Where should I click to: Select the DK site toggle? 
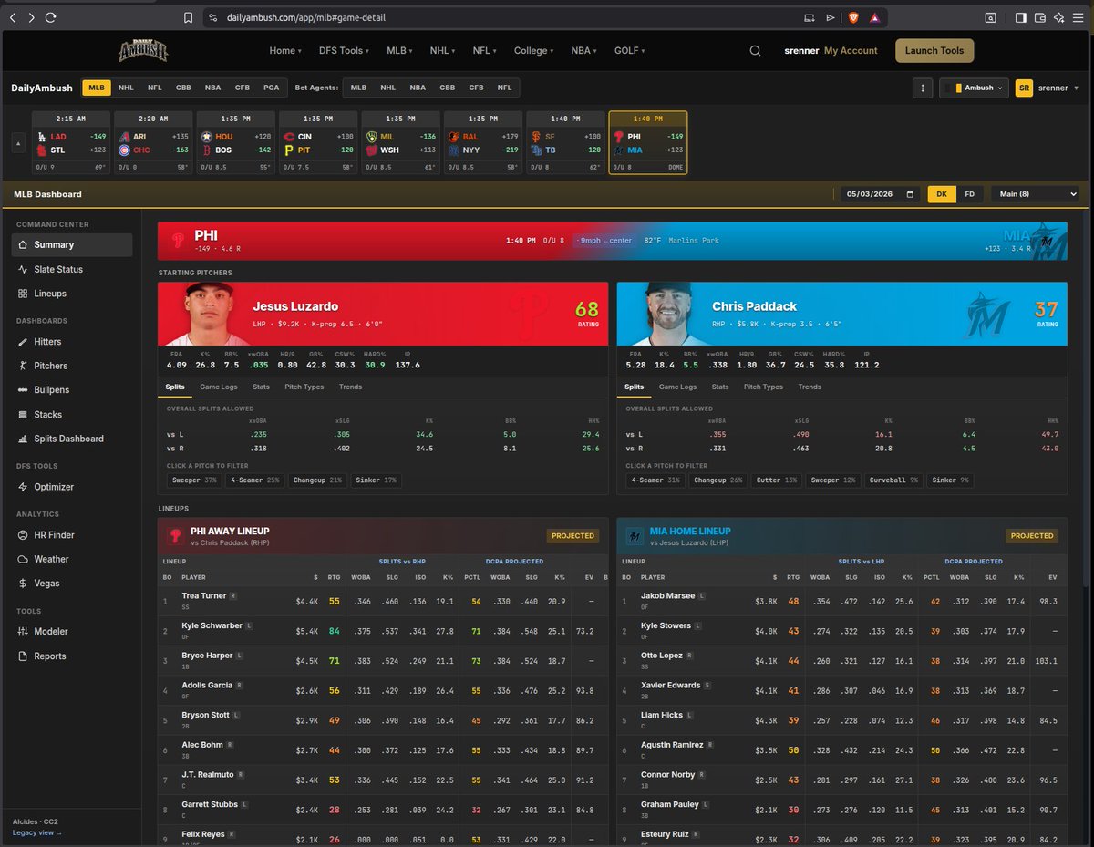(x=942, y=194)
